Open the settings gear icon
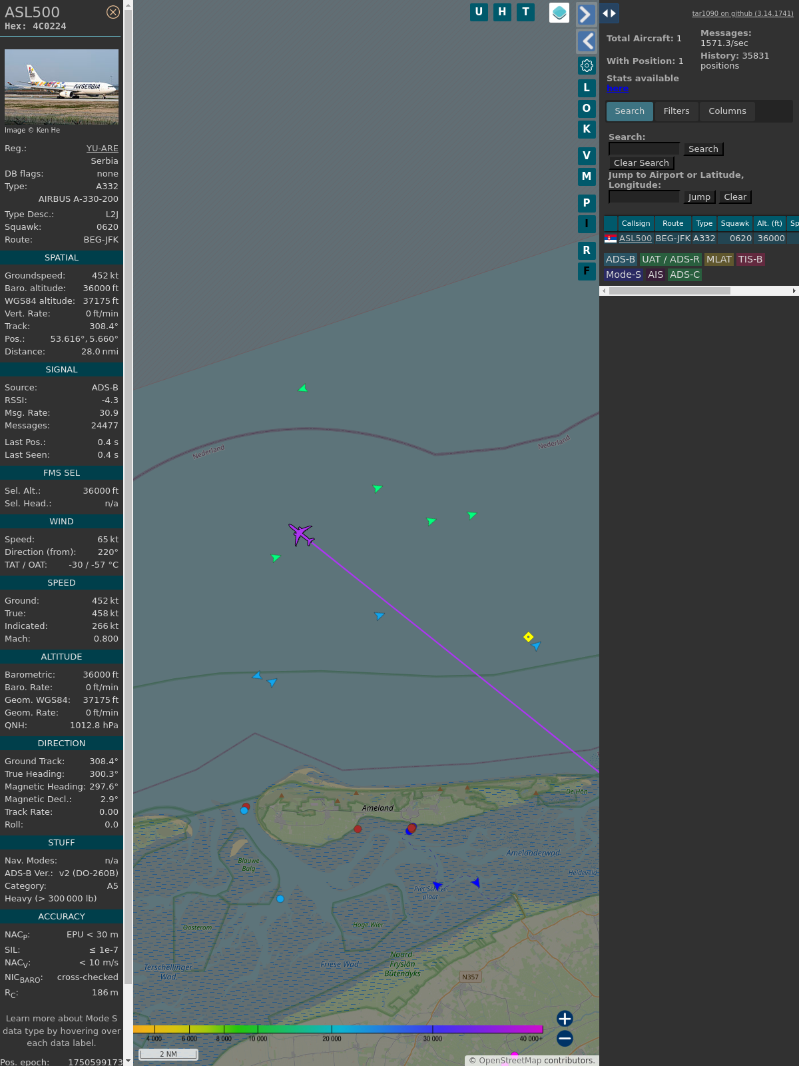Viewport: 799px width, 1066px height. pos(587,65)
